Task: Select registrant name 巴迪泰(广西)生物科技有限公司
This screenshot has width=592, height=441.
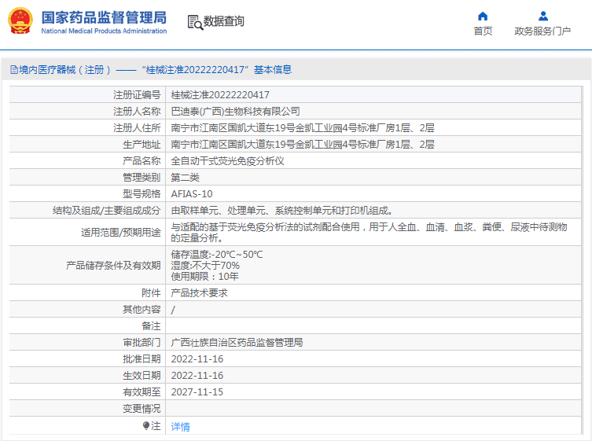Action: (x=235, y=112)
